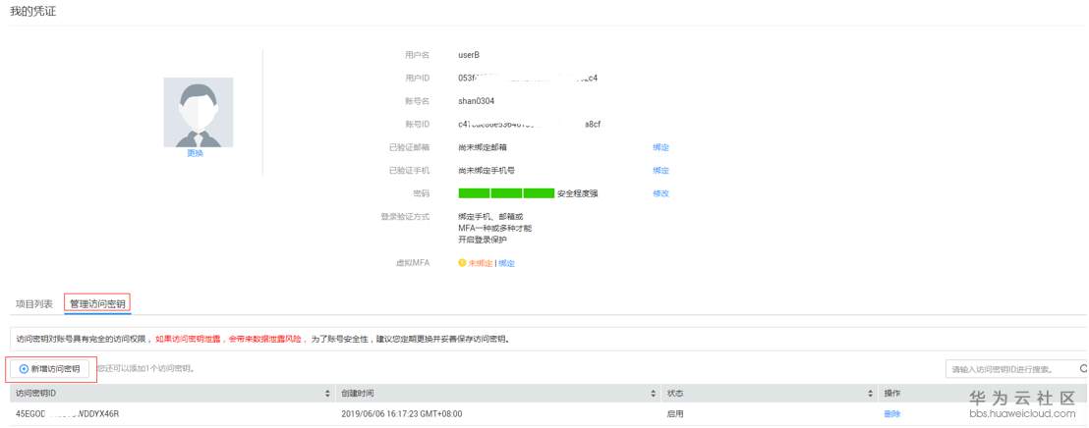
Task: Click the search magnifier icon in key search box
Action: click(1082, 368)
